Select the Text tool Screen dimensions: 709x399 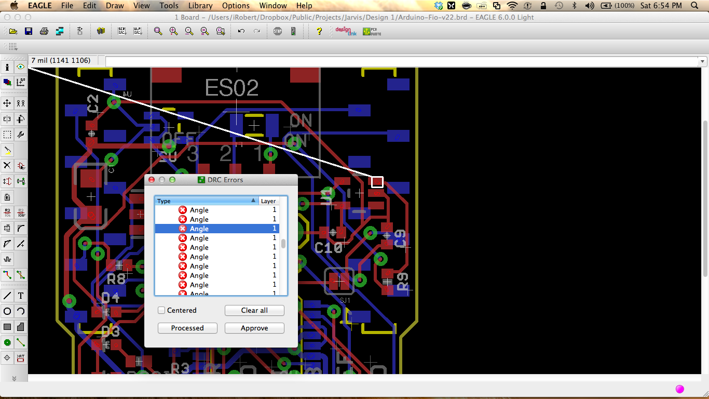(21, 296)
